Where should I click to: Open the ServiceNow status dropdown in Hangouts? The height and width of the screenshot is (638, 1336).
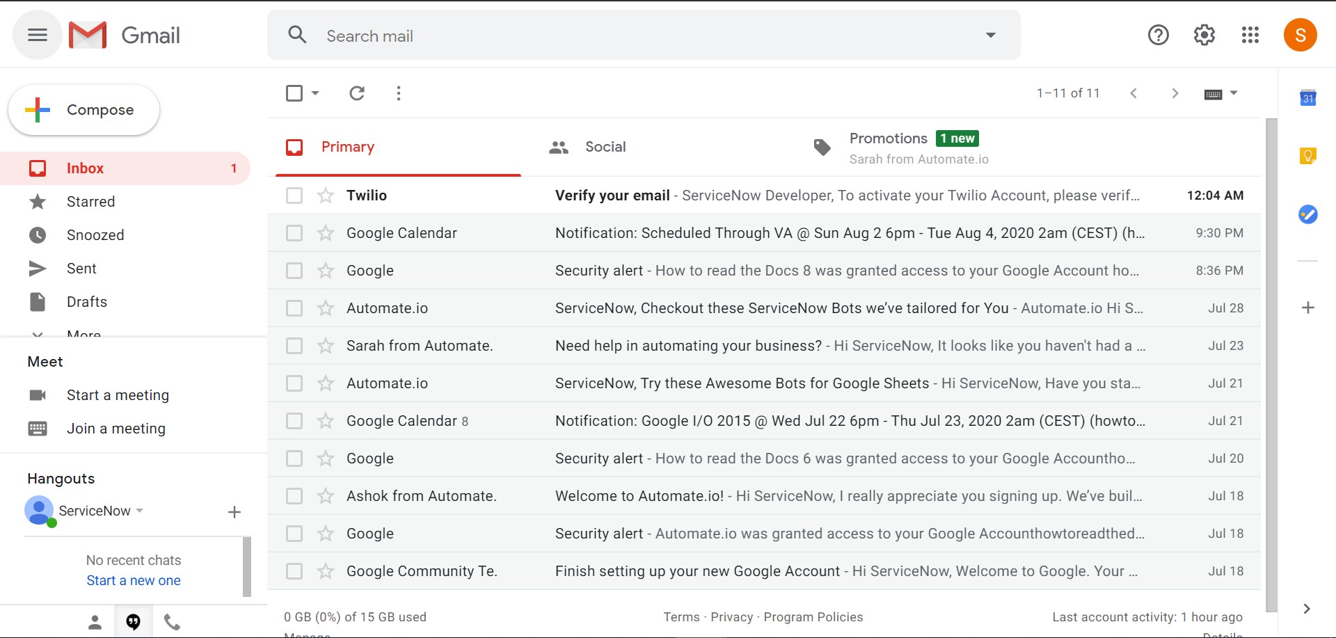[141, 511]
